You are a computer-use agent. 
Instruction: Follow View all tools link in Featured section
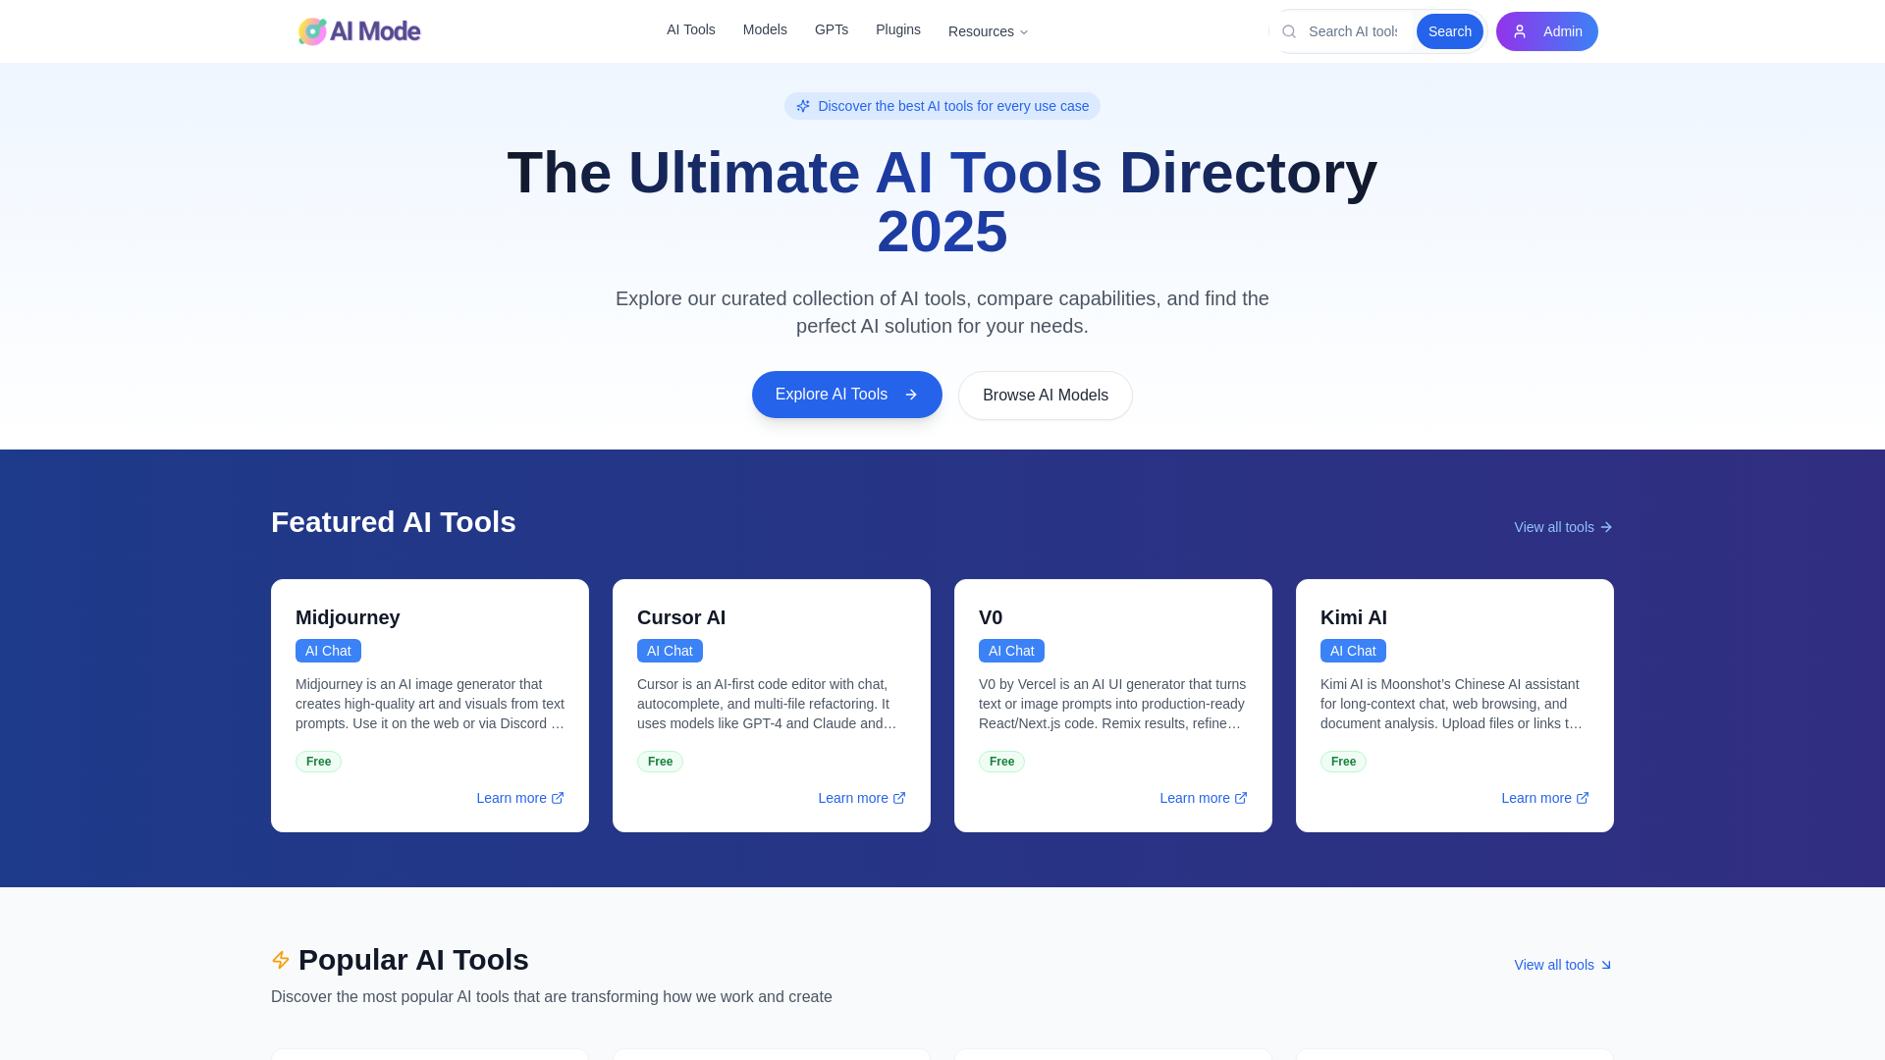[1564, 527]
